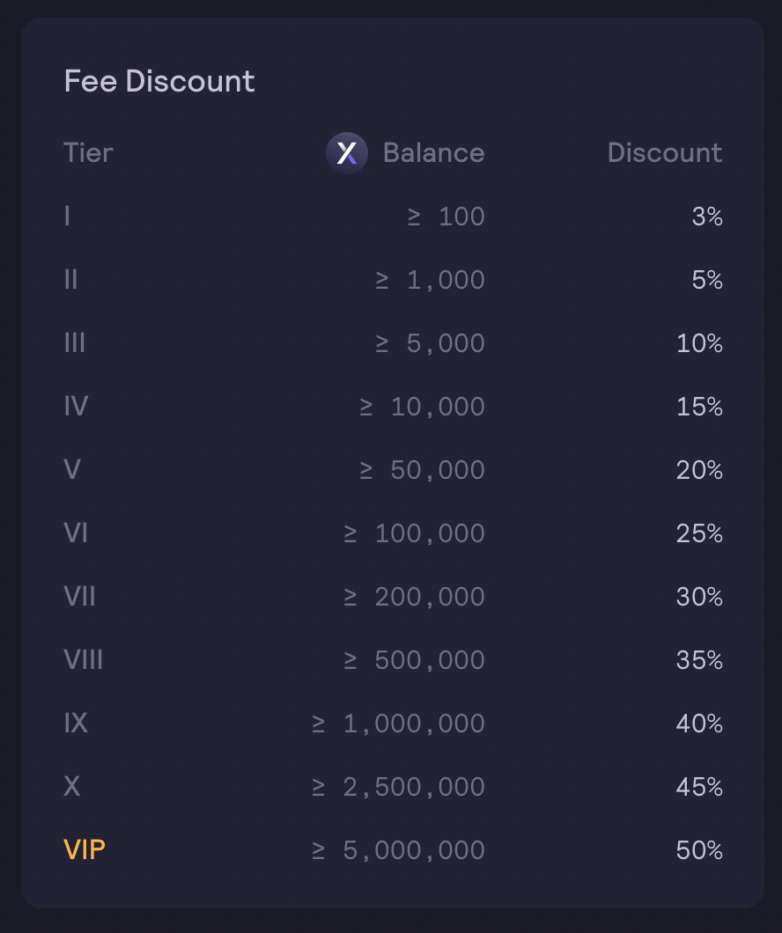Click the ≥ 5,000,000 VIP balance
Screen dimensions: 782x933
pos(399,850)
